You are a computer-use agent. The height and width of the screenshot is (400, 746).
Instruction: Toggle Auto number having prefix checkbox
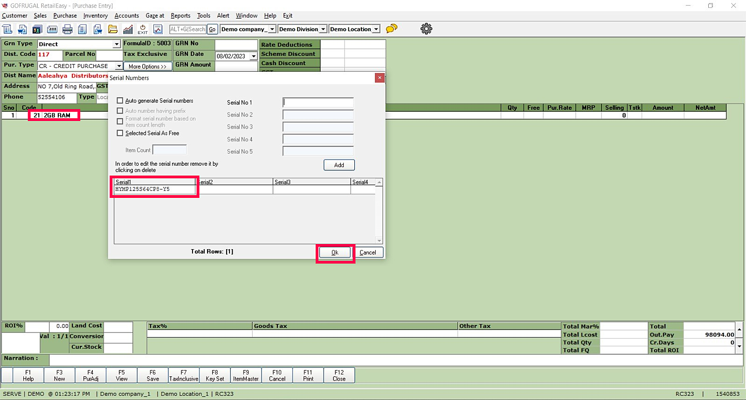tap(120, 111)
